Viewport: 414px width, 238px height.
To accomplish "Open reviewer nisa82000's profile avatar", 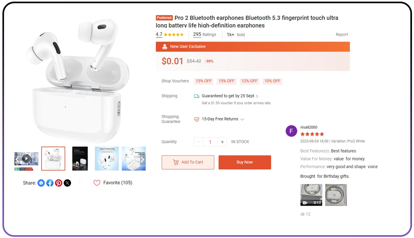I will [291, 131].
